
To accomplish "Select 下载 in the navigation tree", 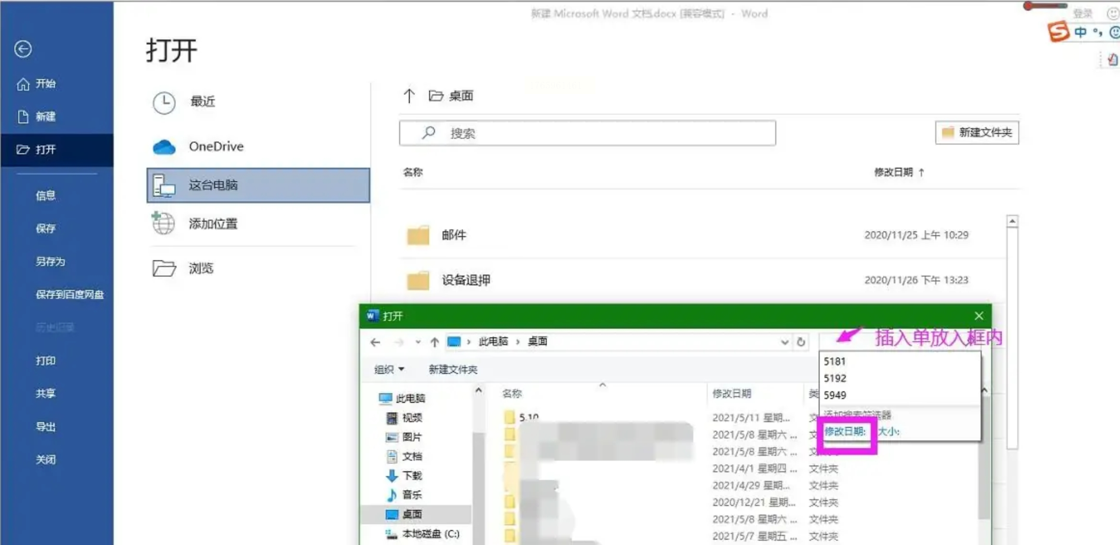I will coord(412,476).
